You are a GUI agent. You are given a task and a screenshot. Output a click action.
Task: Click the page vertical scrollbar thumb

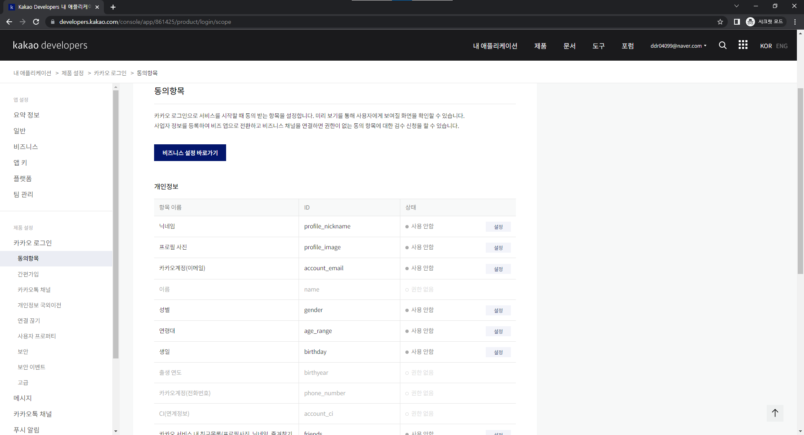click(x=800, y=181)
